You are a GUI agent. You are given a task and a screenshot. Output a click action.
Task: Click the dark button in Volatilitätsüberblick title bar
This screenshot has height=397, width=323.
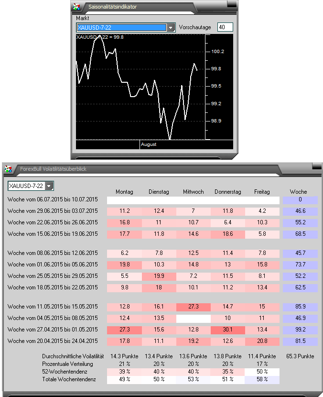click(x=316, y=166)
